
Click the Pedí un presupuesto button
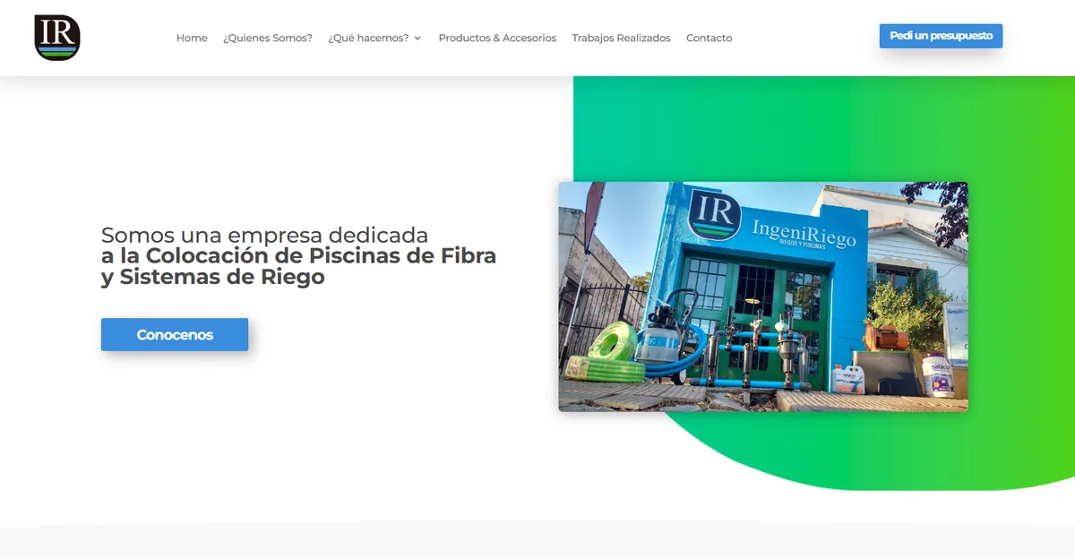(x=941, y=36)
